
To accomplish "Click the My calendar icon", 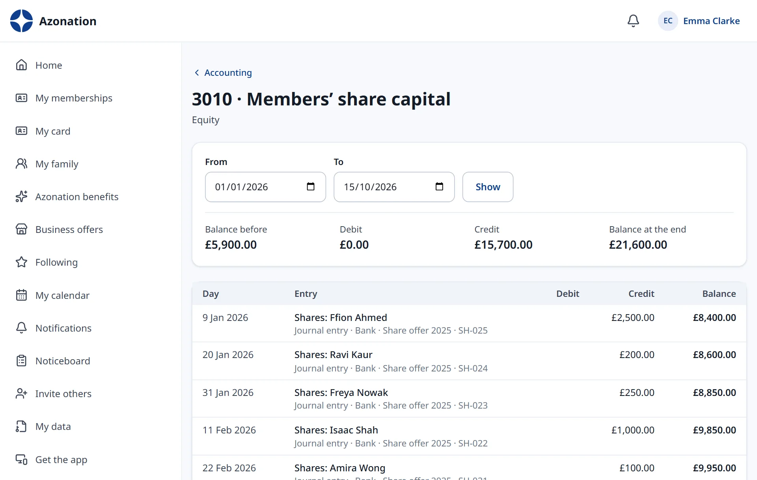I will tap(21, 295).
